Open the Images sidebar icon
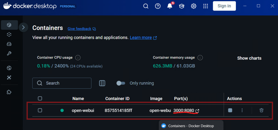Image resolution: width=278 pixels, height=130 pixels. click(x=9, y=35)
